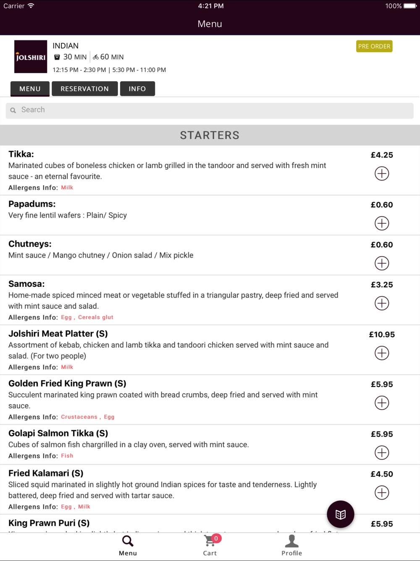Add Golapi Salmon Tikka to cart

[382, 453]
